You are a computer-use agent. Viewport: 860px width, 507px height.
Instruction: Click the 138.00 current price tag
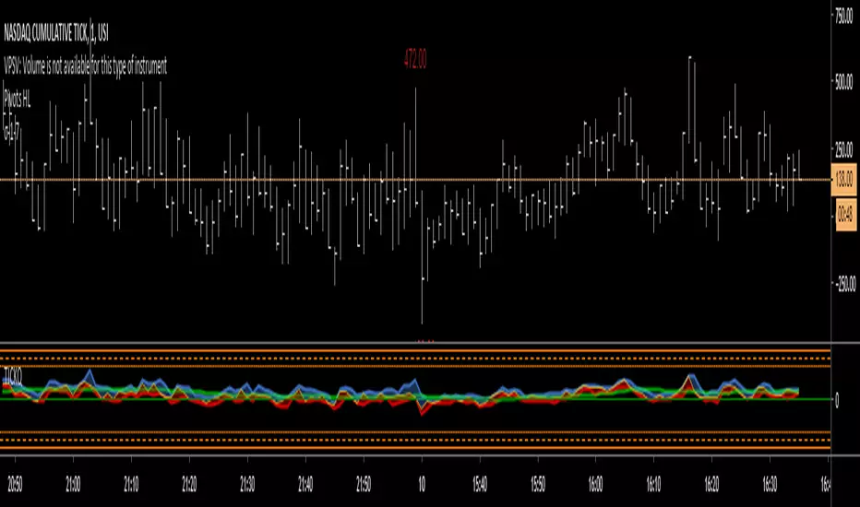pos(844,179)
